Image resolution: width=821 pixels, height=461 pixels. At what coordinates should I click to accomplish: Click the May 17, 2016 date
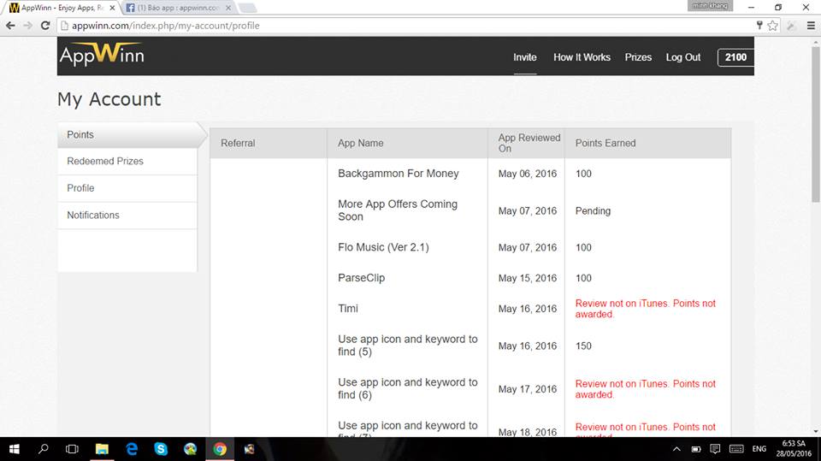click(528, 389)
